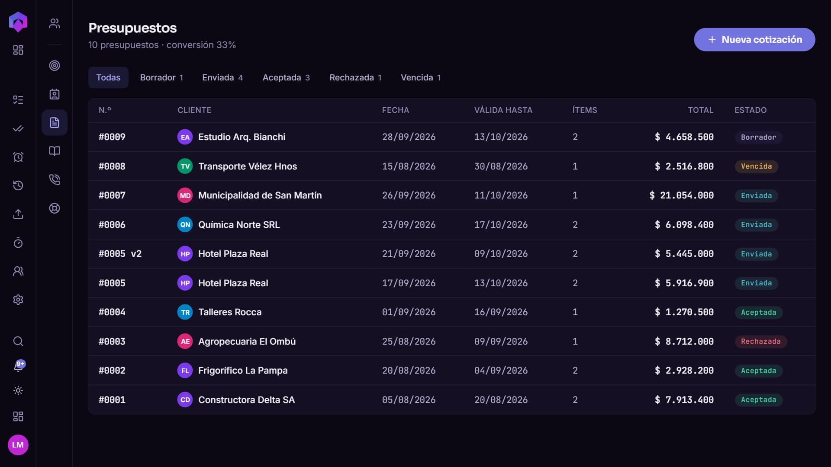Open the stopwatch timer icon
Image resolution: width=831 pixels, height=467 pixels.
[18, 243]
